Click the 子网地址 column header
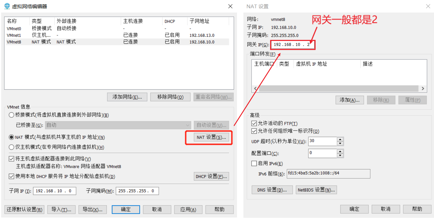Image resolution: width=434 pixels, height=219 pixels. pyautogui.click(x=208, y=21)
